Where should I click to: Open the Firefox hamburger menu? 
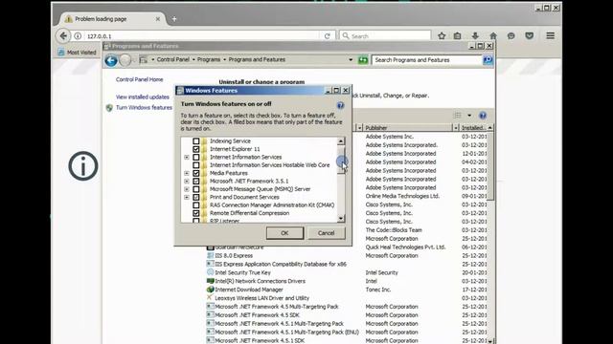click(550, 36)
